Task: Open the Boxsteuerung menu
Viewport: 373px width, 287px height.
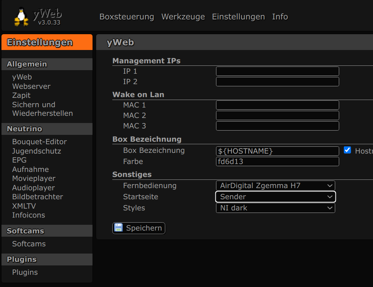Action: [126, 17]
